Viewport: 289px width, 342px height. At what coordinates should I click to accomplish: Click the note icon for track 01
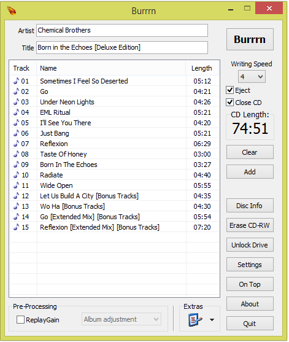click(x=16, y=81)
